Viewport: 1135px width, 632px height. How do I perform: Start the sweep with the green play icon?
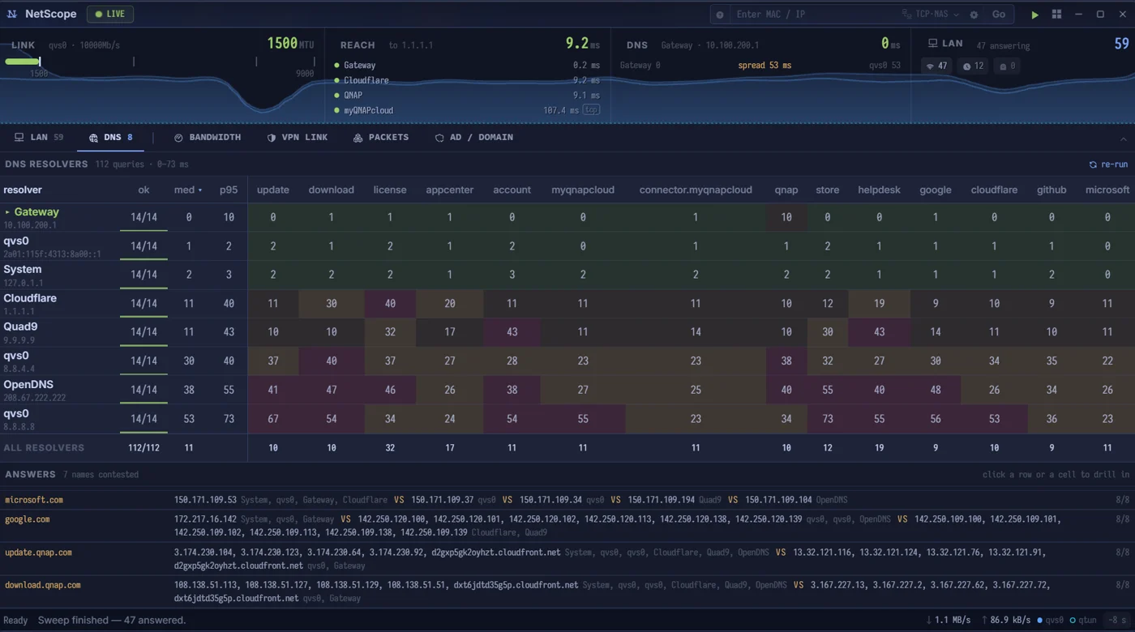click(x=1034, y=15)
